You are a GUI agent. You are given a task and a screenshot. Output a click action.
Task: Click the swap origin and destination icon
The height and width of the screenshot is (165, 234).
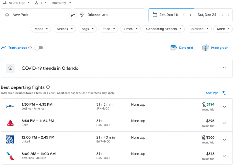click(73, 15)
